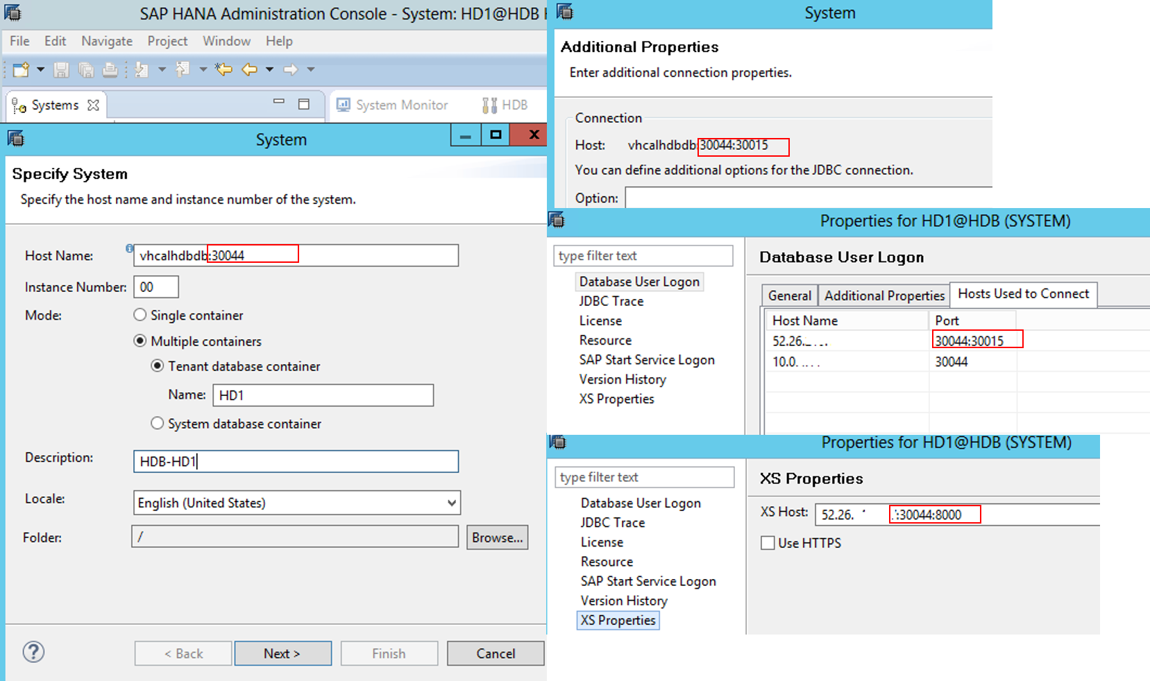Click the New wizard icon on the toolbar
The image size is (1150, 681).
(x=21, y=69)
